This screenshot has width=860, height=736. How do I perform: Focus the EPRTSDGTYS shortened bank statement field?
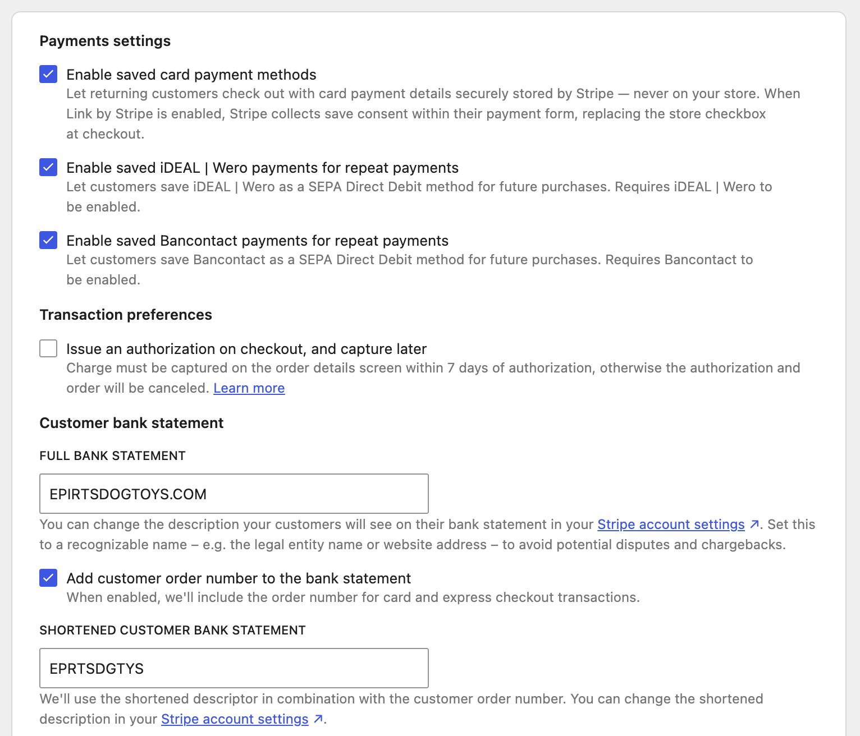[234, 668]
